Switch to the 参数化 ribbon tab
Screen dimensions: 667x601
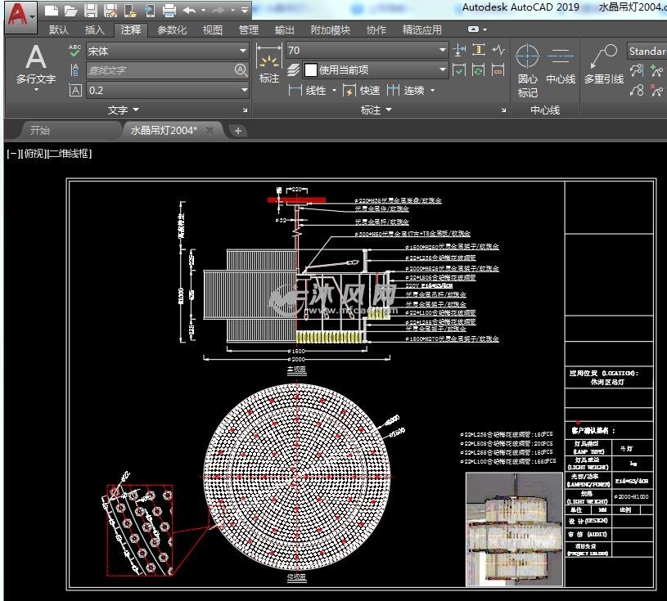click(172, 30)
